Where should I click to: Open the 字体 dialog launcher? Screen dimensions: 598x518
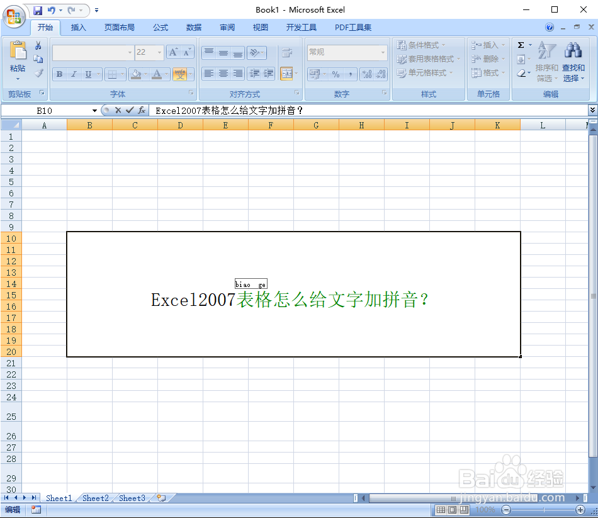[191, 93]
